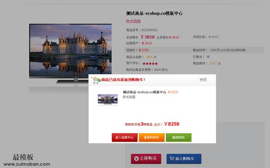
Task: Click product number ECS000032
Action: pyautogui.click(x=149, y=30)
